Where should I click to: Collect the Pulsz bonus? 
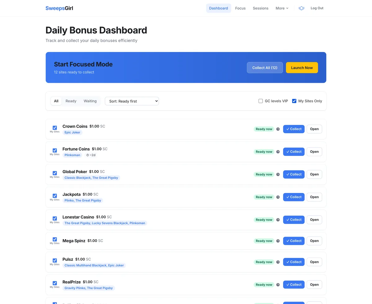pos(294,262)
